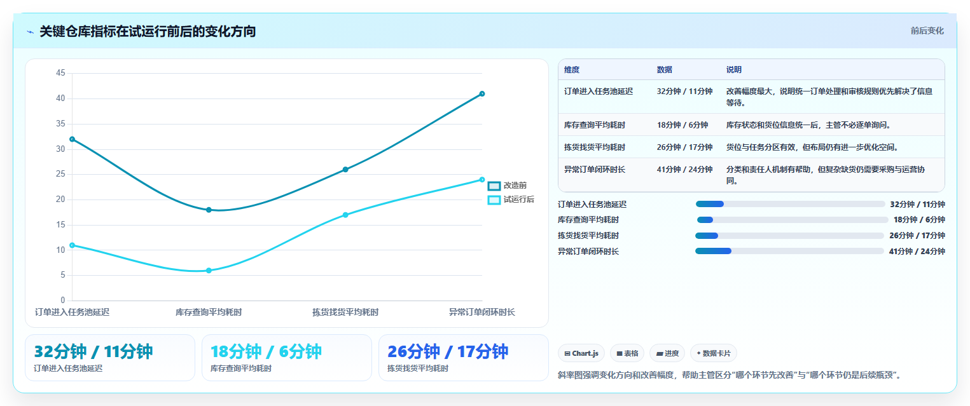Screen dimensions: 970x406
Task: Click the 改造前 data point at value 18
Action: 209,210
